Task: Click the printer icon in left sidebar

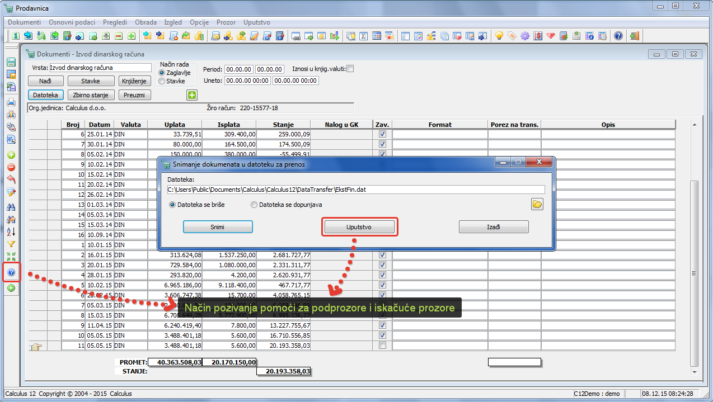Action: point(11,102)
